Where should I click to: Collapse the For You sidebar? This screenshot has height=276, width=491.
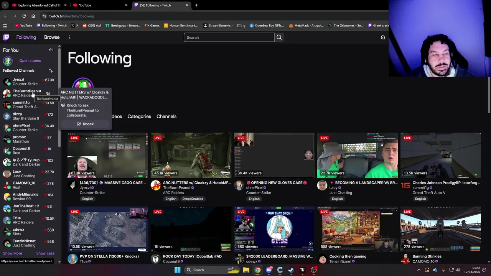point(51,50)
